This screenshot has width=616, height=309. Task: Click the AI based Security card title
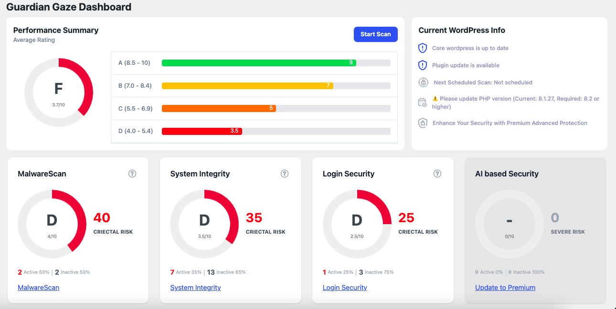coord(507,174)
